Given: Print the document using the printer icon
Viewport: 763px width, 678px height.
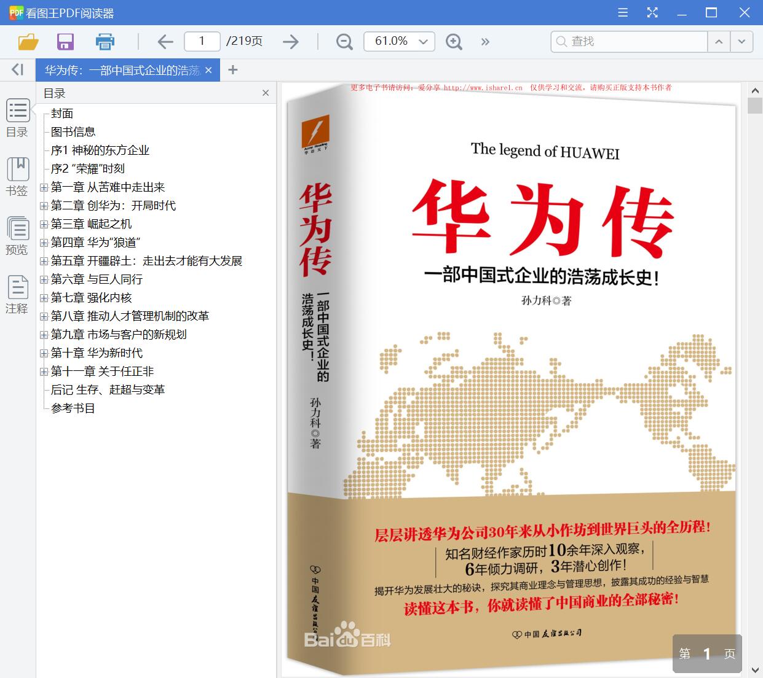Looking at the screenshot, I should (x=105, y=41).
